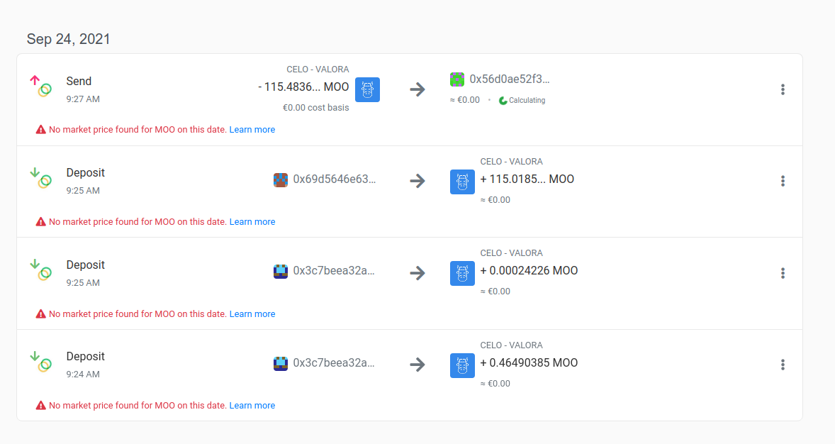Click the -115.4836... MOO amount

(x=303, y=87)
